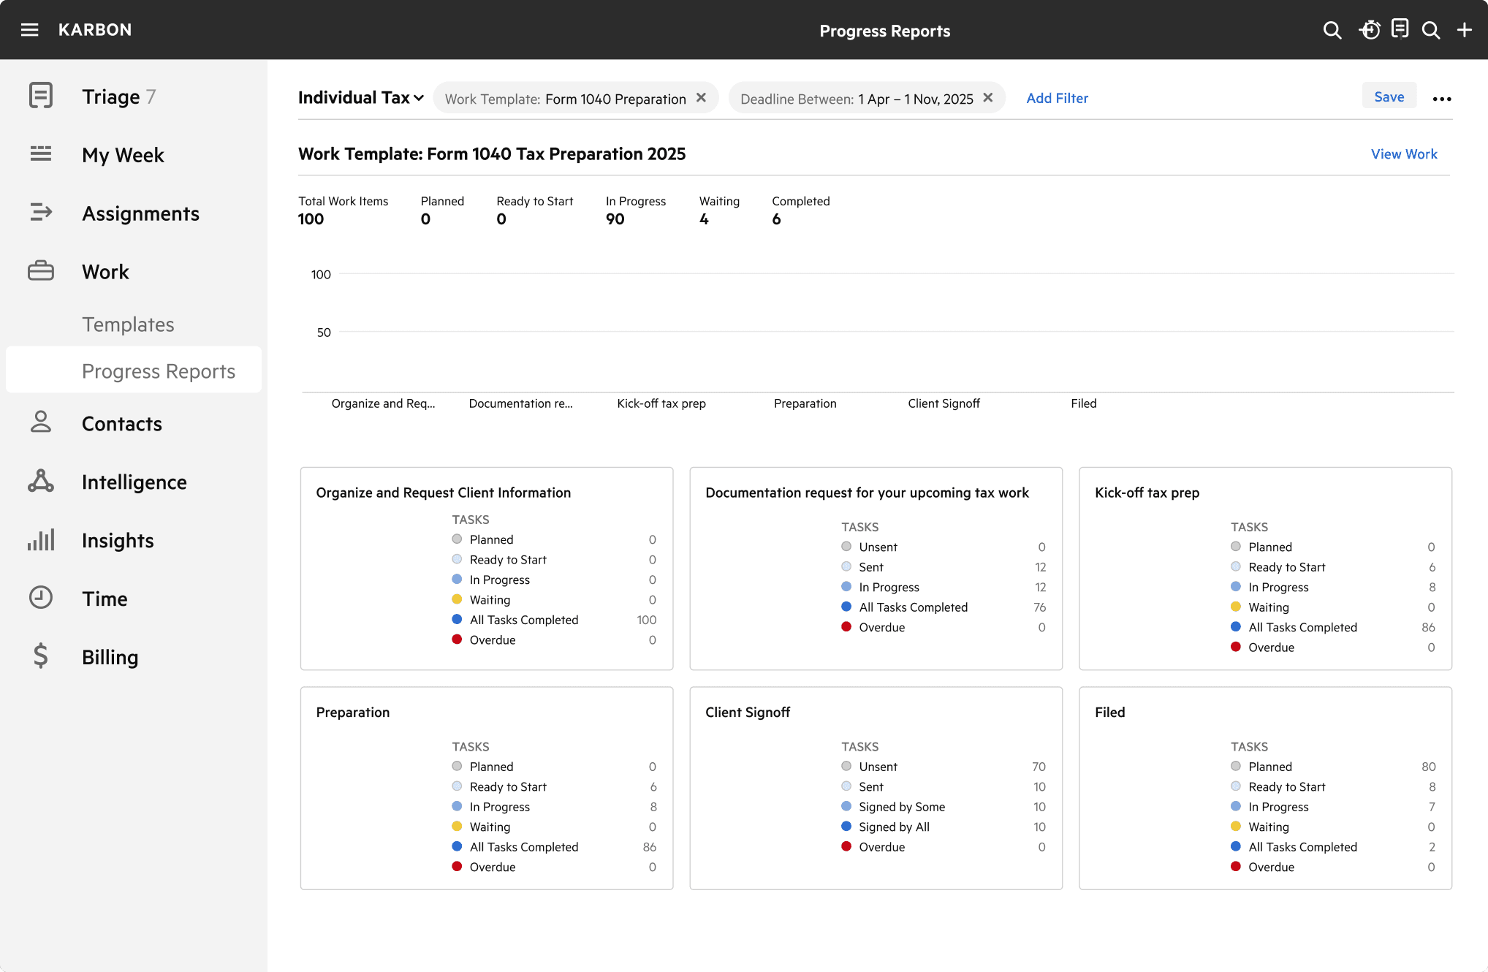This screenshot has height=972, width=1488.
Task: Start the timer using the stopwatch icon
Action: point(1370,30)
